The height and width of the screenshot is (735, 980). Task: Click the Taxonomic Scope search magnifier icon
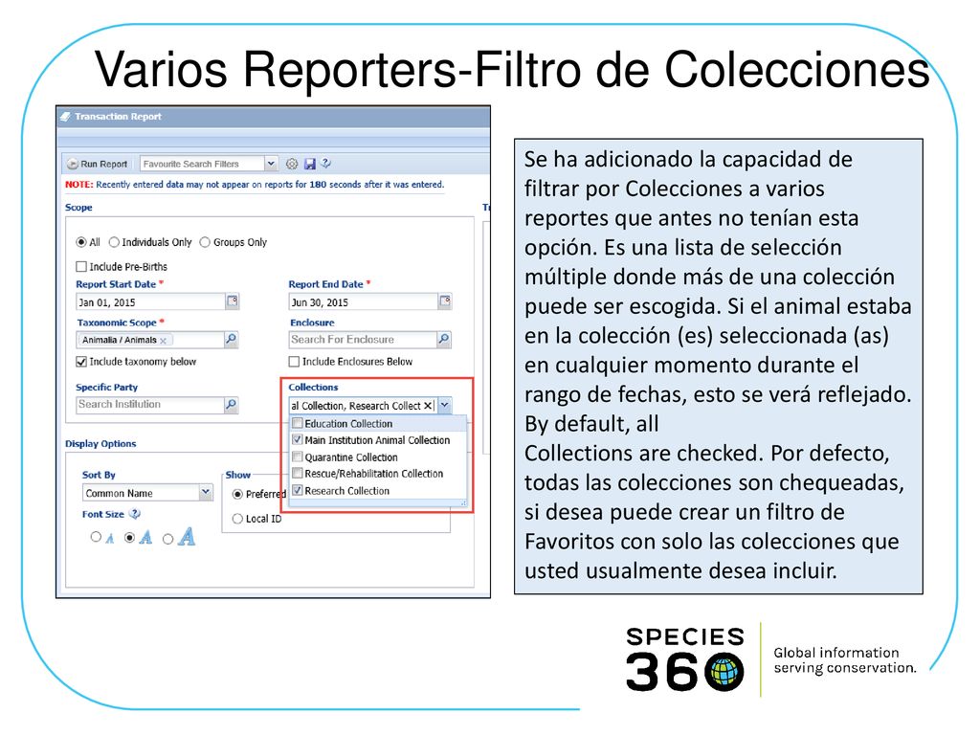(x=232, y=340)
